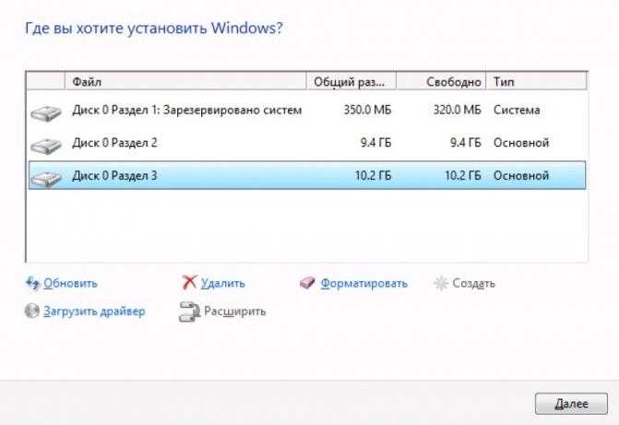
Task: Select row Диск 0 Раздел 1: Зарезервировано систем
Action: pyautogui.click(x=307, y=110)
